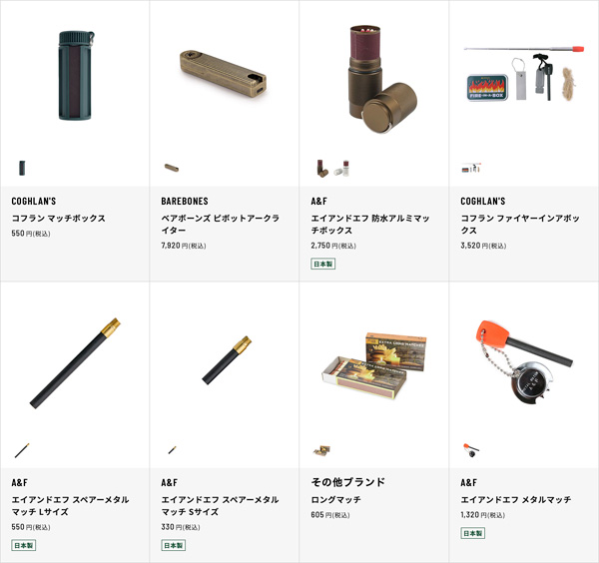
Task: Open the green Coghlan's match box product image
Action: click(x=76, y=75)
